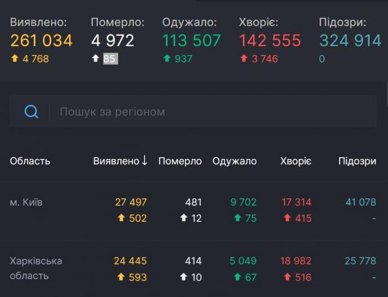The height and width of the screenshot is (297, 388).
Task: Click the total Виявлено 261 034 figure
Action: 42,41
